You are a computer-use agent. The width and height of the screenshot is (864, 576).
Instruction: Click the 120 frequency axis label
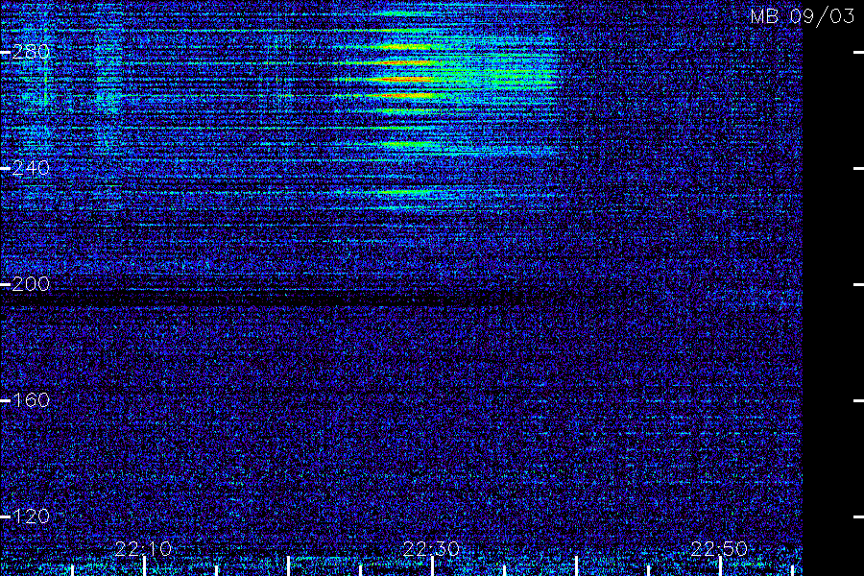(x=31, y=516)
